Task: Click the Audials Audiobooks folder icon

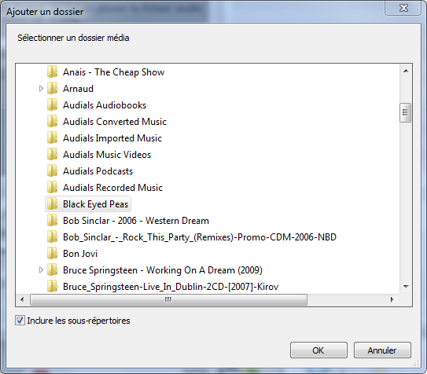Action: click(x=52, y=105)
